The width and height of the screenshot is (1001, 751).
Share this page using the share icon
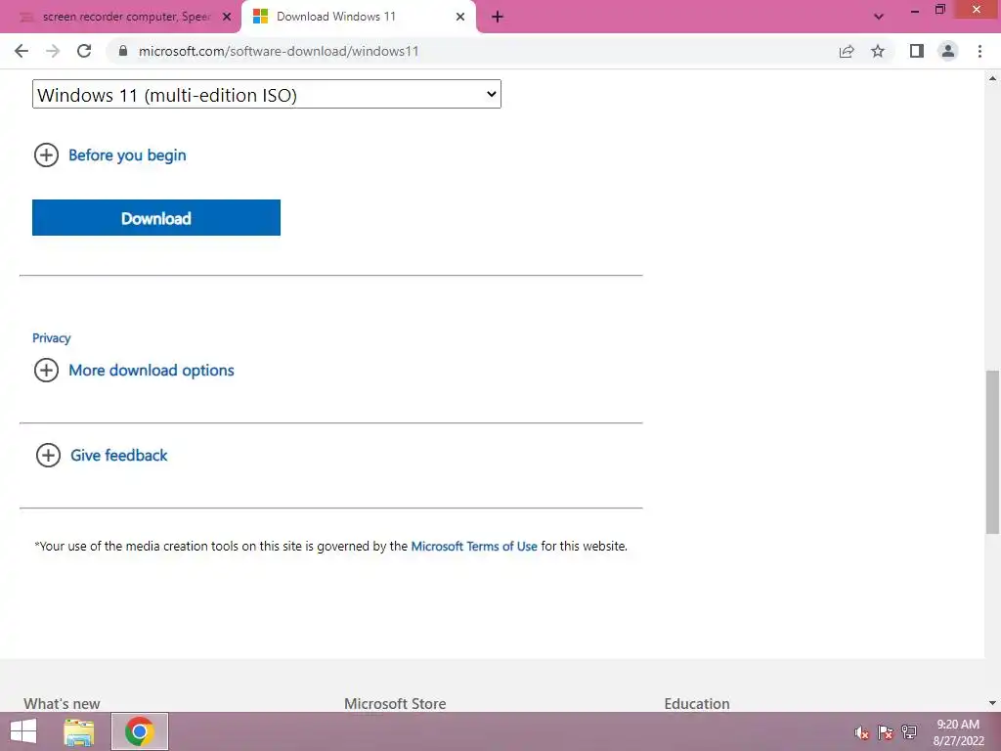tap(847, 51)
